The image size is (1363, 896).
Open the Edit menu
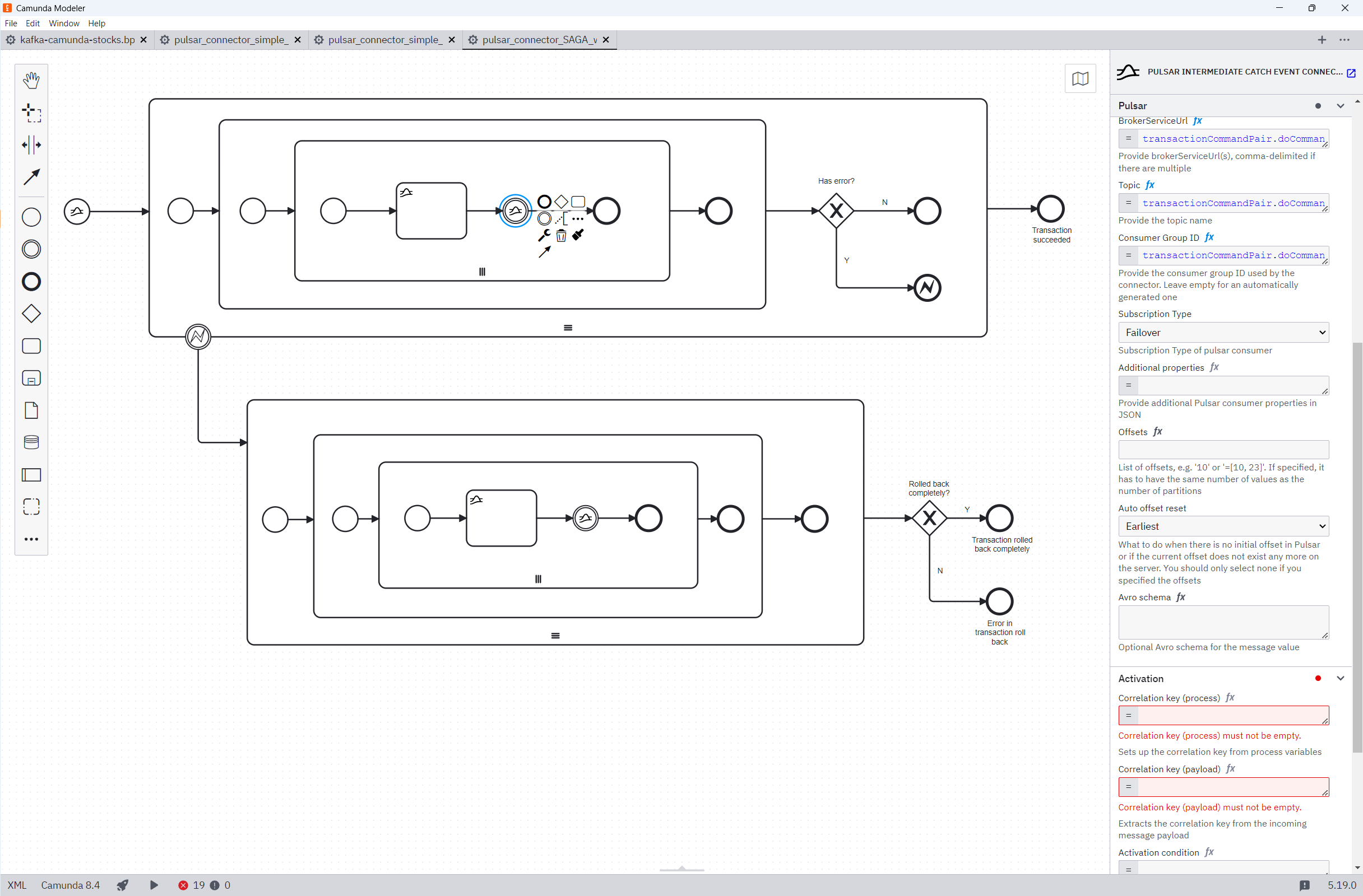click(x=33, y=24)
